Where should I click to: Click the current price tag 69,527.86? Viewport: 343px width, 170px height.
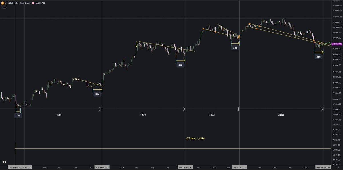(337, 44)
